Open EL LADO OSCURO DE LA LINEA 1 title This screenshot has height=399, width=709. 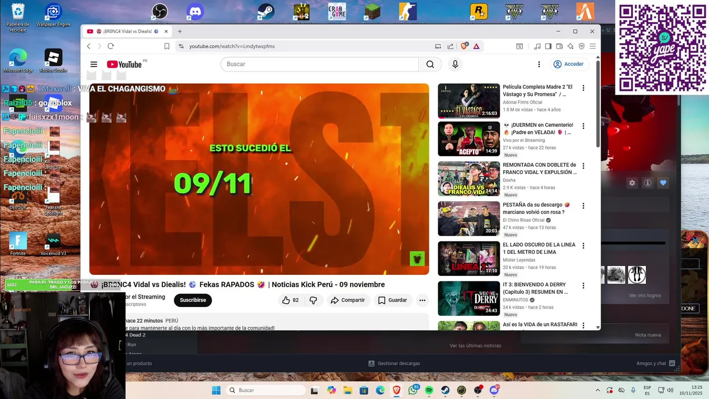click(539, 248)
